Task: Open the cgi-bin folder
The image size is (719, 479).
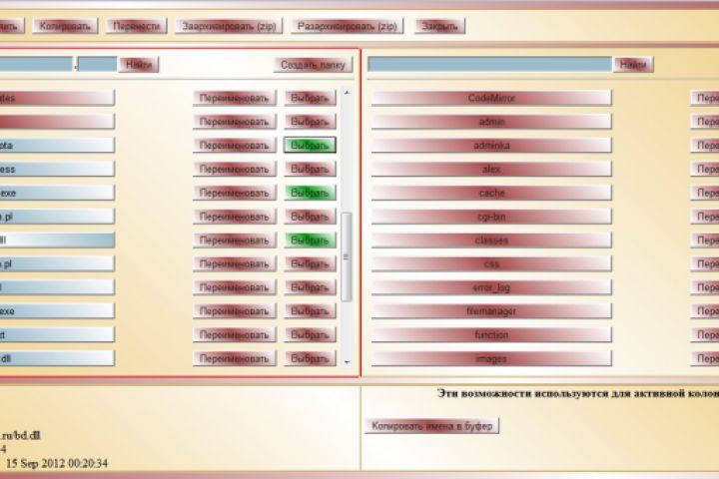Action: click(x=491, y=217)
